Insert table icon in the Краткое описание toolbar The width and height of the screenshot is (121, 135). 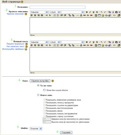[x=99, y=15]
